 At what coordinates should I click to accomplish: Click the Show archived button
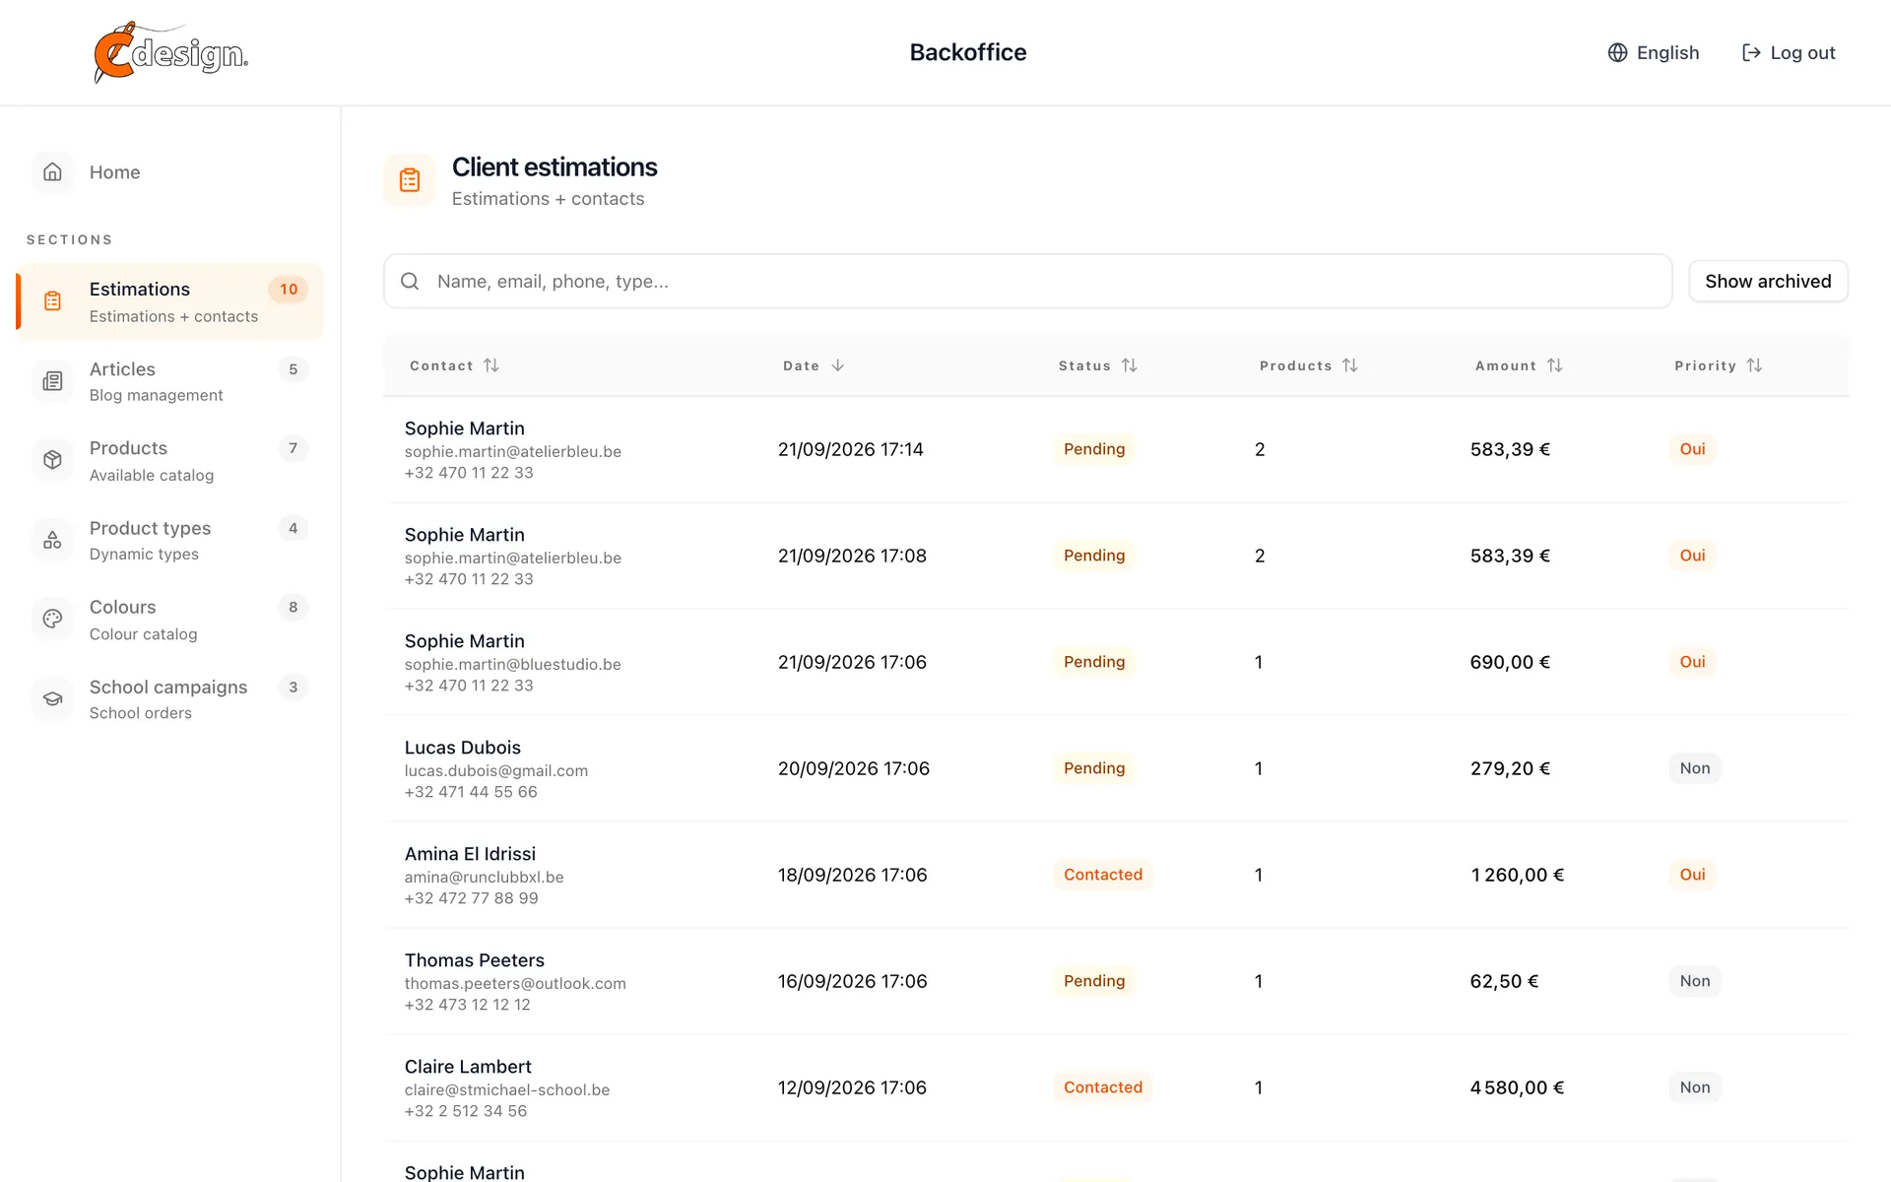1768,281
